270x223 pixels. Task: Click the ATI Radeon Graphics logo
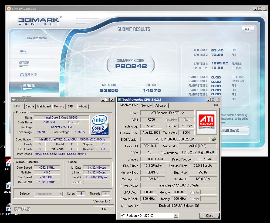(206, 122)
